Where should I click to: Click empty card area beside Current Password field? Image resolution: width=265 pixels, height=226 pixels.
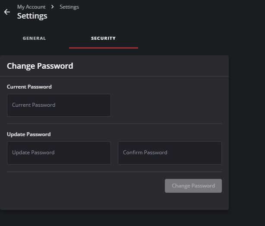click(168, 105)
